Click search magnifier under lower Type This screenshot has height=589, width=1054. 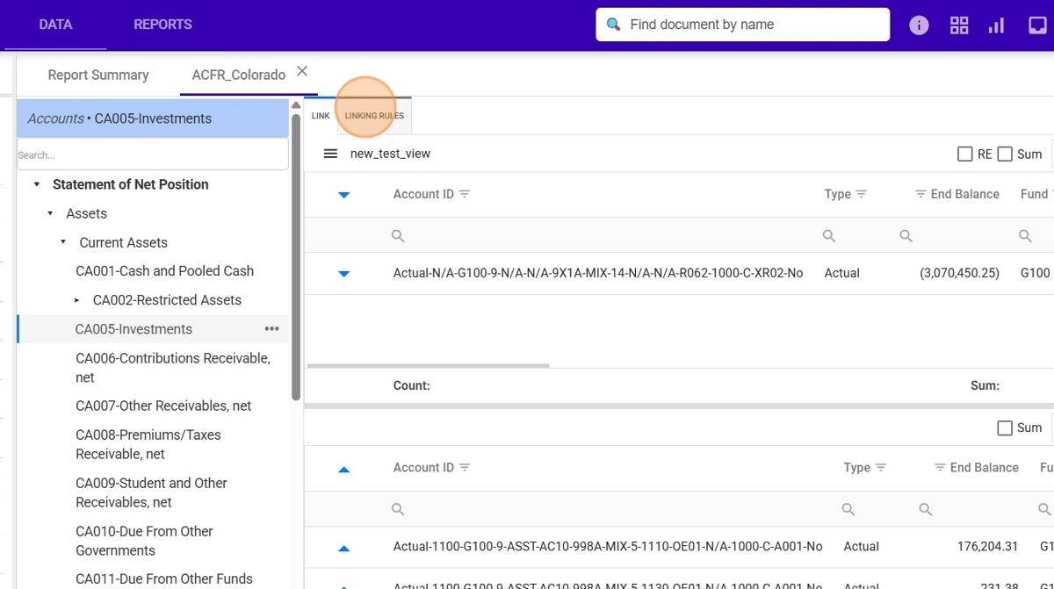click(848, 509)
